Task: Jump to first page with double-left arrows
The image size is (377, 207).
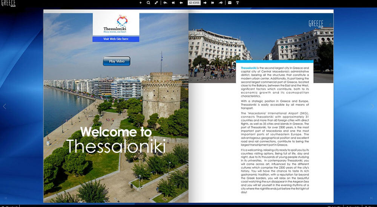Action: [x=173, y=3]
